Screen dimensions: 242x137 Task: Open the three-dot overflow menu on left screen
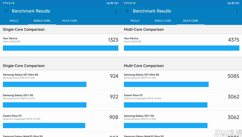click(x=116, y=11)
